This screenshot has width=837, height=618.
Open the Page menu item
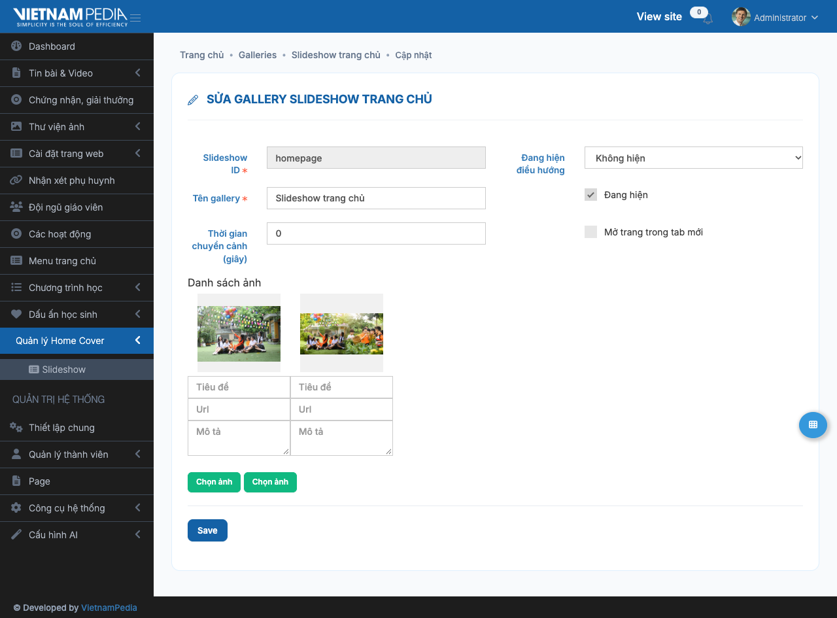(77, 481)
